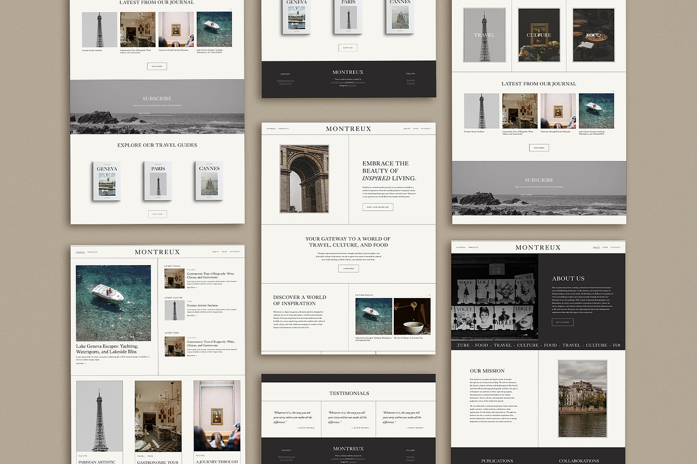This screenshot has width=697, height=464.
Task: Click the Arc de Triomphe hero image
Action: pos(304,179)
